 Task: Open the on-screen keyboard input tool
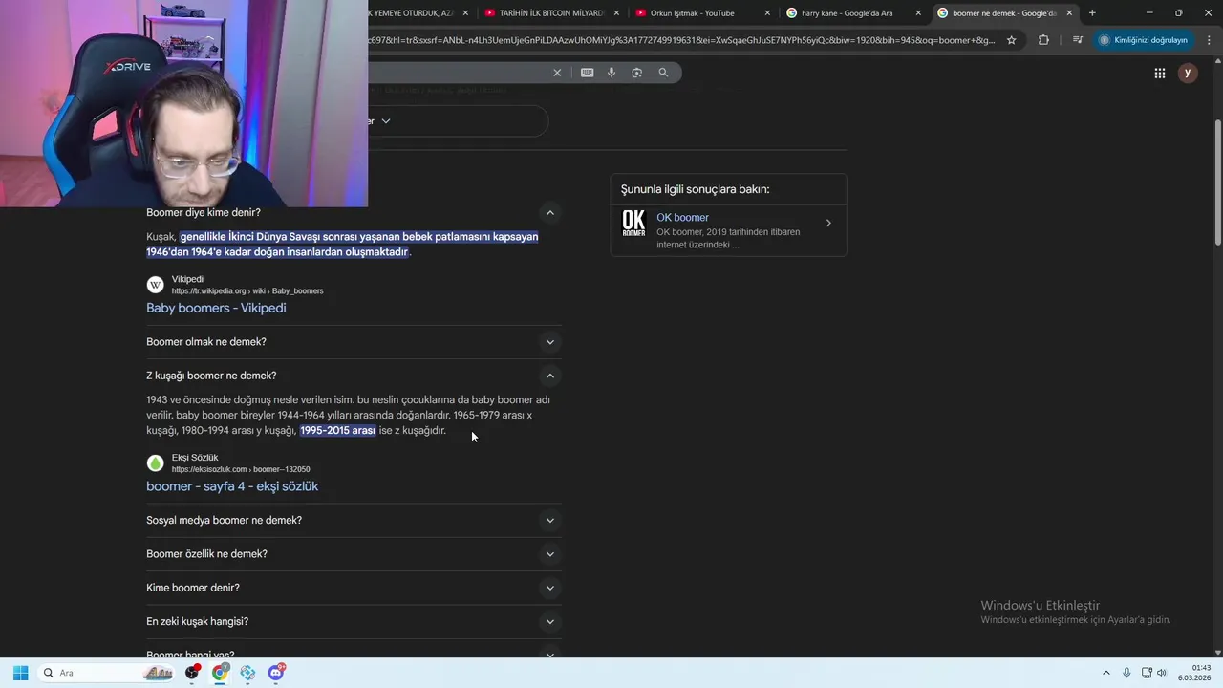[x=587, y=73]
